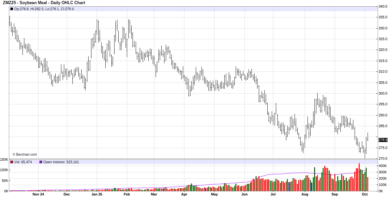Select the 400K open interest axis label
The image size is (391, 204).
click(382, 166)
